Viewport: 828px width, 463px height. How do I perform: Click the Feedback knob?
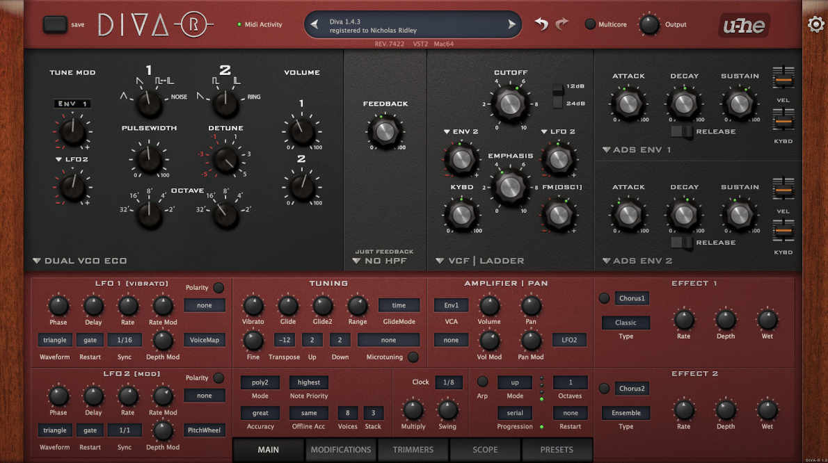[x=385, y=131]
